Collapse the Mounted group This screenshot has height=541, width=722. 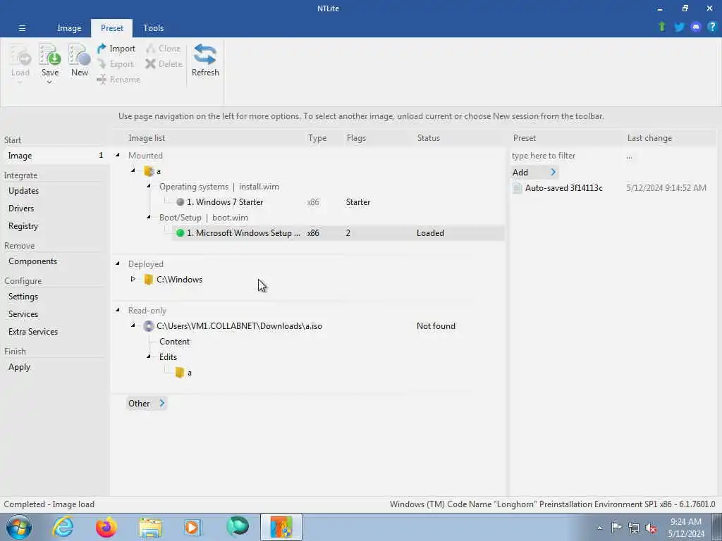pyautogui.click(x=118, y=155)
